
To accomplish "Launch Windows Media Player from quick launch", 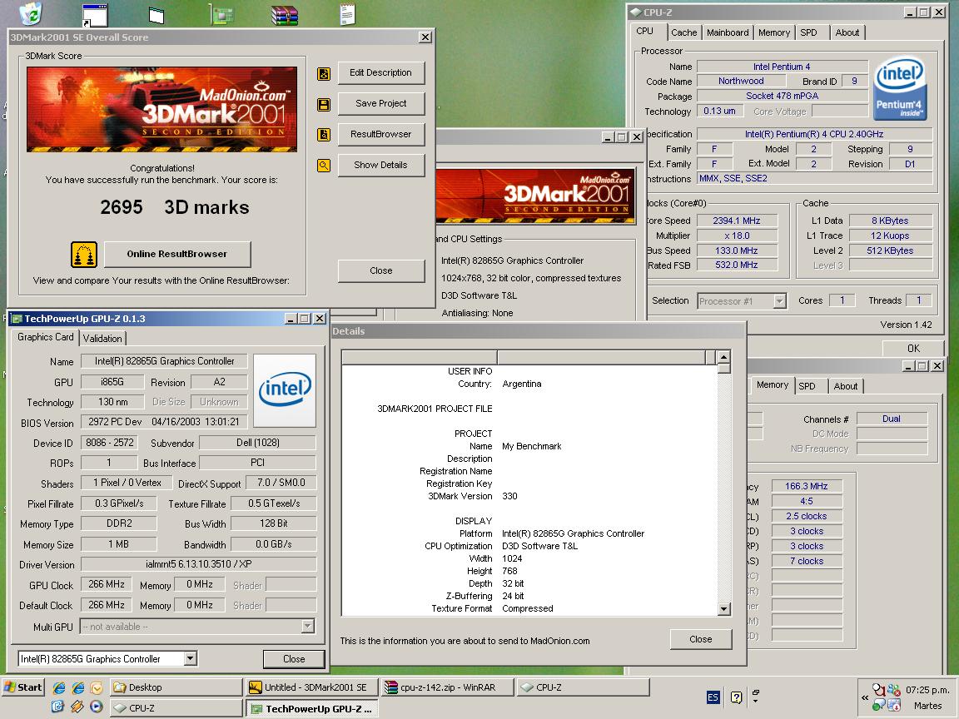I will point(97,707).
